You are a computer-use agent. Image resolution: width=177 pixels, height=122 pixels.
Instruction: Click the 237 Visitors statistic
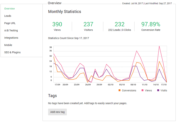point(88,24)
